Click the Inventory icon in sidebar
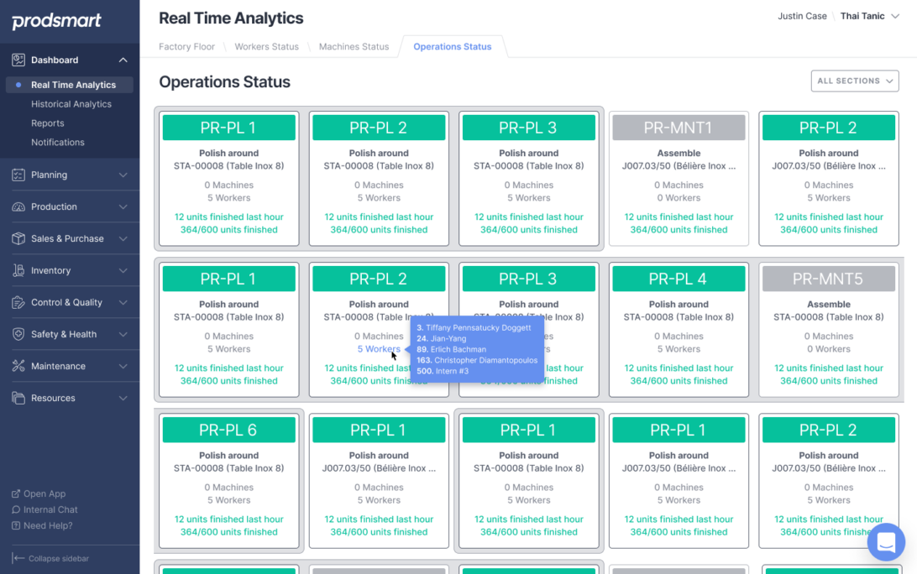Image resolution: width=917 pixels, height=574 pixels. [x=18, y=270]
